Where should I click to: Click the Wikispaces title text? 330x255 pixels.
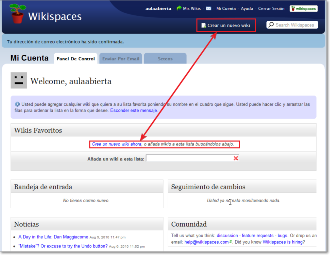tap(55, 17)
